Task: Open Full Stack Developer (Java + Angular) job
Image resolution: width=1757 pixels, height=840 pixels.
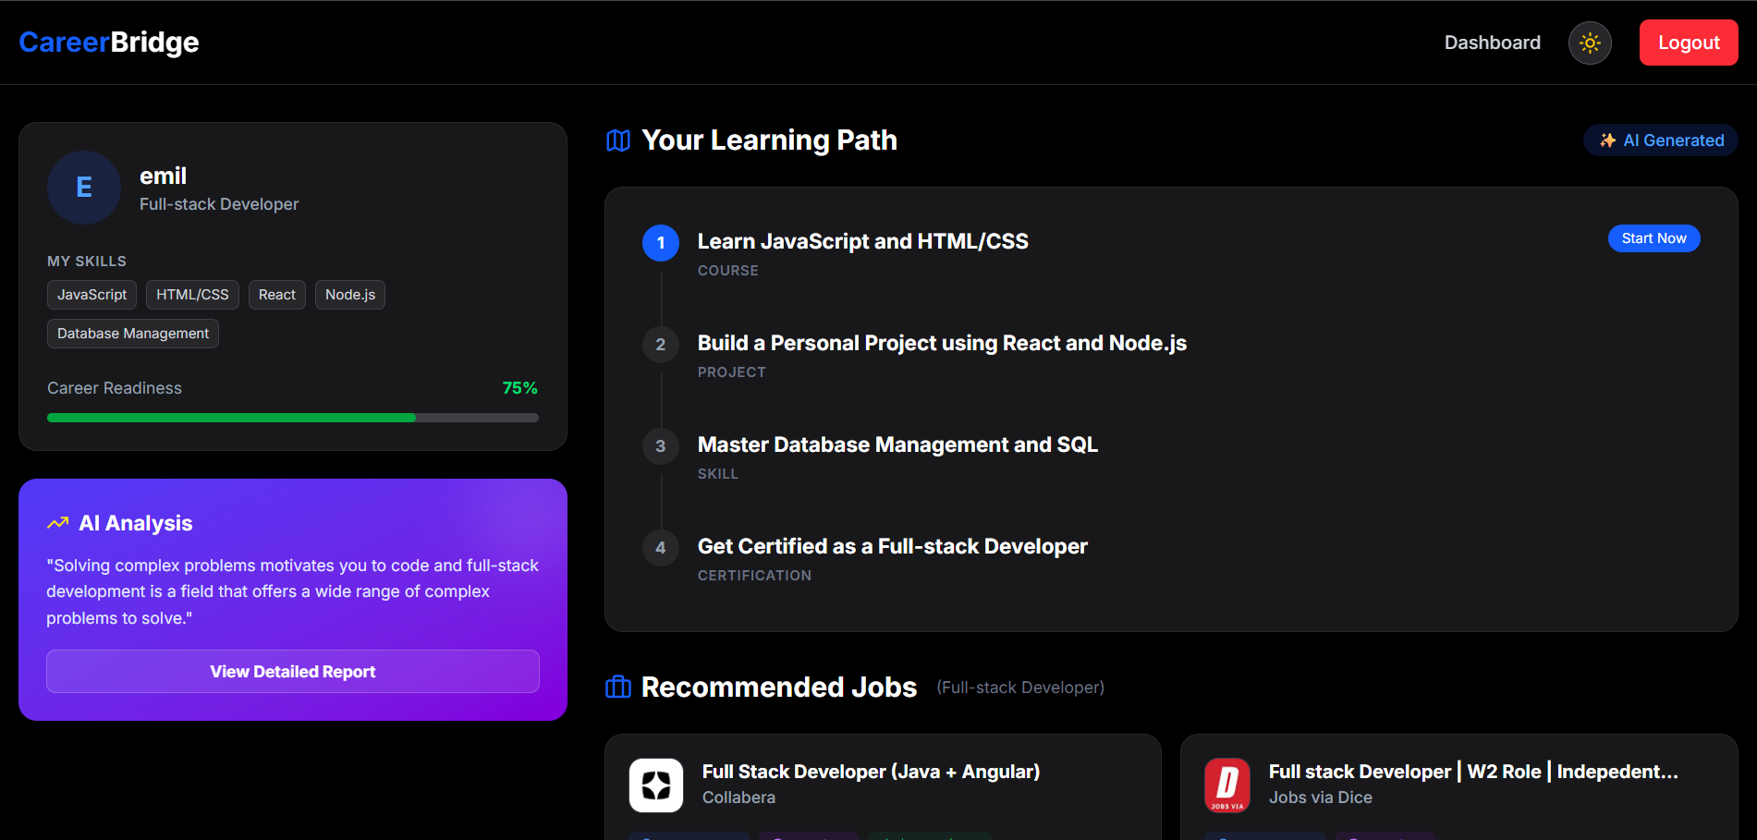Action: coord(871,772)
